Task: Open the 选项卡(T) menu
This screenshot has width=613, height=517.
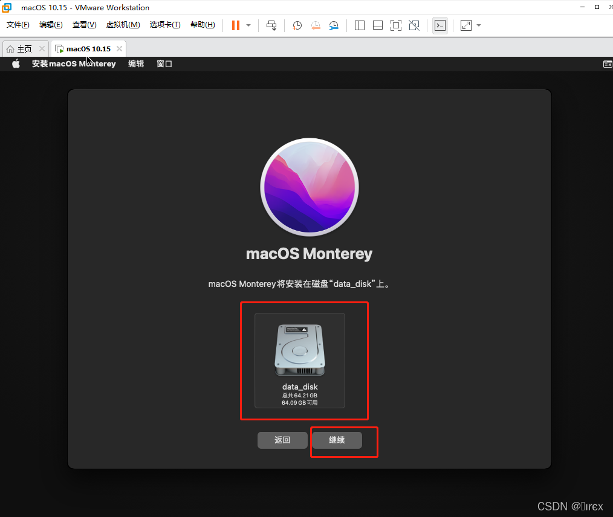Action: 165,25
